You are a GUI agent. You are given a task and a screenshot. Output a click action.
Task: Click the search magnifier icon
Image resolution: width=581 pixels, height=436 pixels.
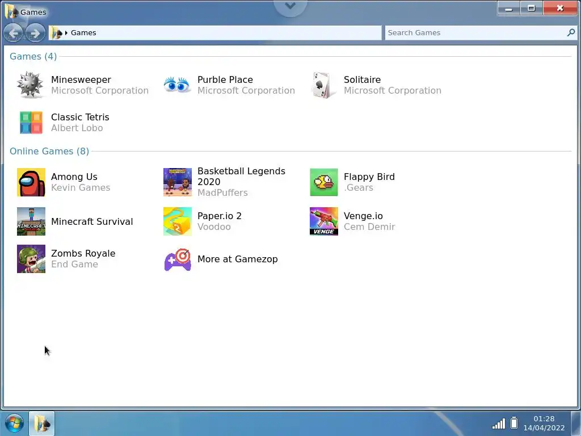click(x=571, y=32)
